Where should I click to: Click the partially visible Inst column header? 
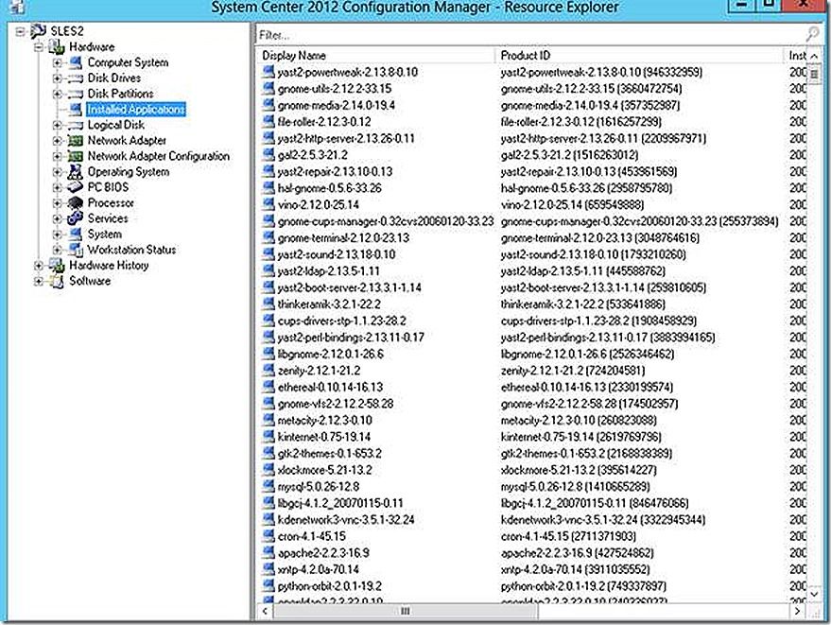(796, 56)
